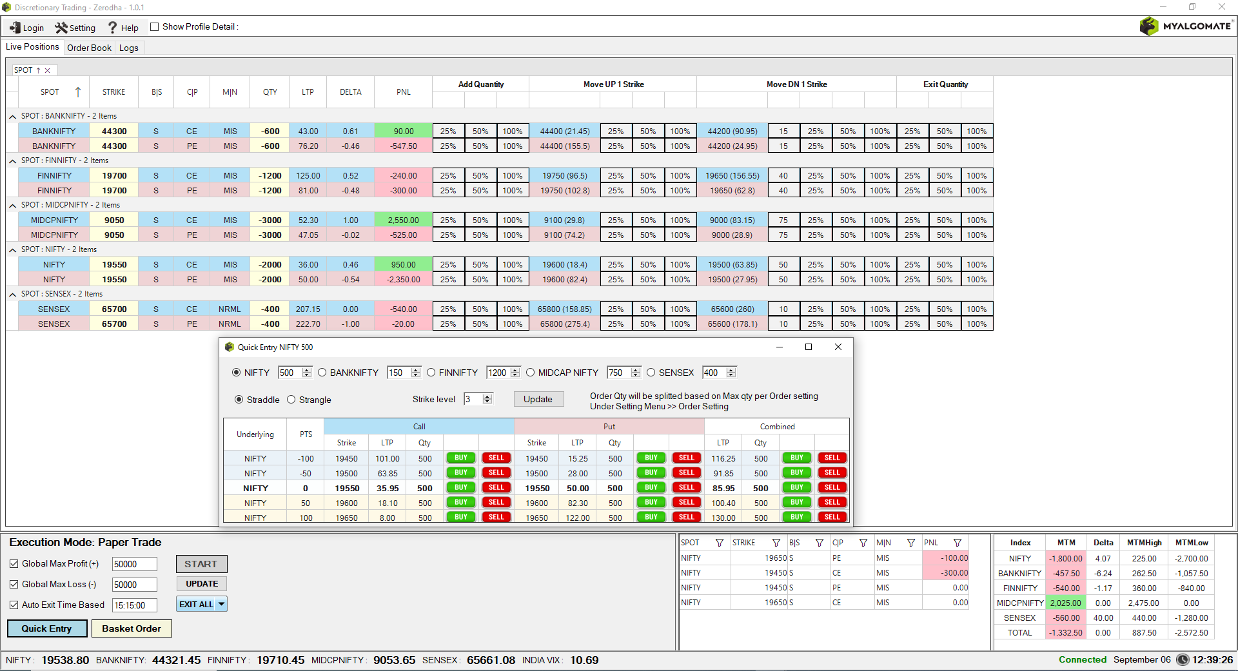The image size is (1238, 671).
Task: Click the MYALGOMATE logo
Action: [1185, 26]
